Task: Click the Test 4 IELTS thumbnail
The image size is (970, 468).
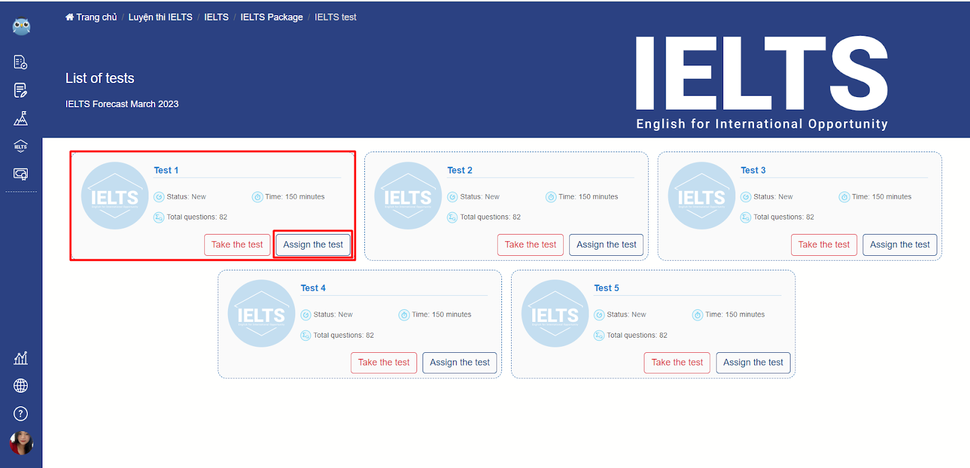Action: tap(261, 313)
